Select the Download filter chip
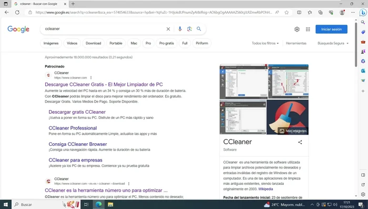Screen dimensions: 368x209 [x=94, y=43]
